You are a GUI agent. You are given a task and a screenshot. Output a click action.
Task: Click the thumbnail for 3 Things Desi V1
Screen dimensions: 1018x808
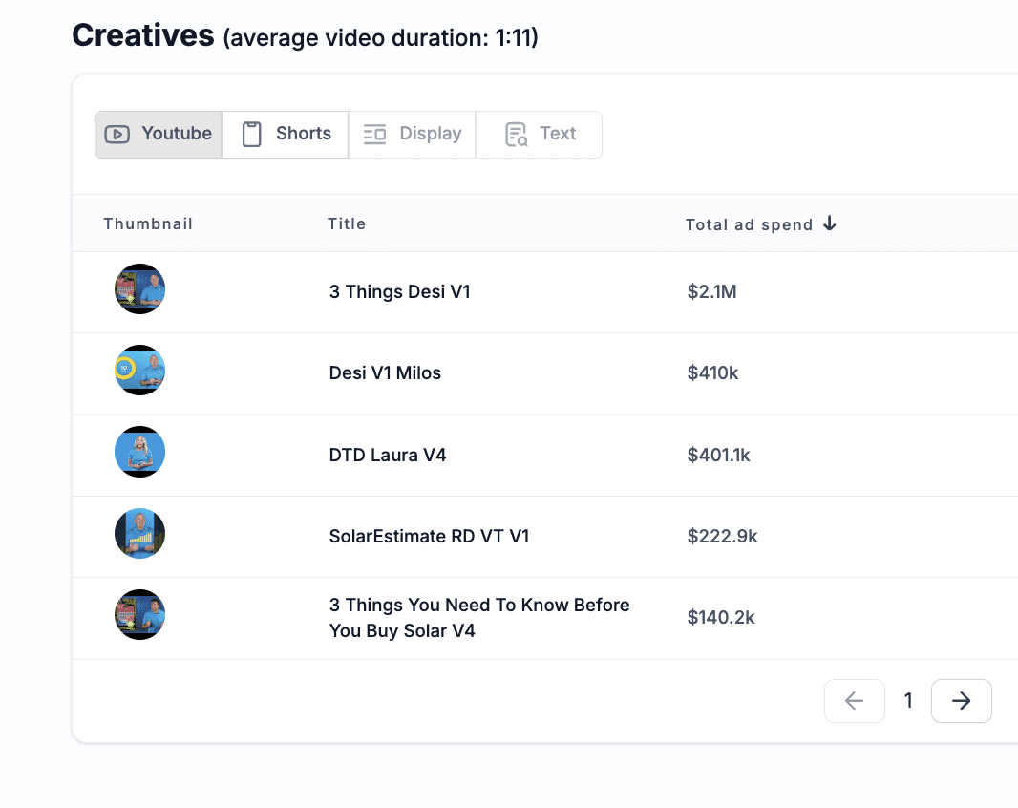pos(139,287)
